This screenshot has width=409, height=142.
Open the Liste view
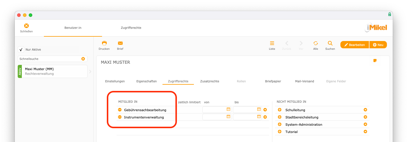coord(272,43)
